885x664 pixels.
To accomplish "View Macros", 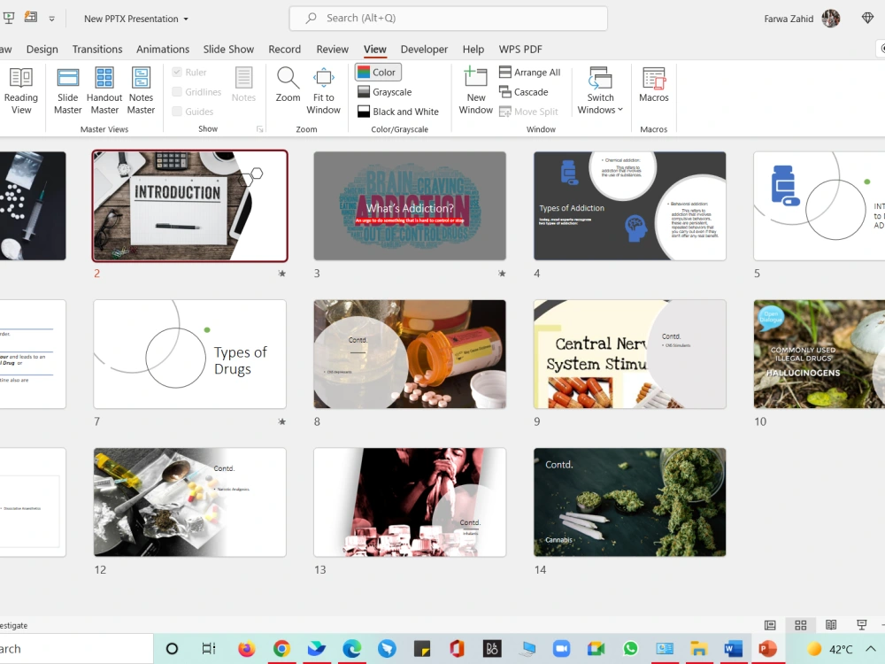I will tap(653, 89).
